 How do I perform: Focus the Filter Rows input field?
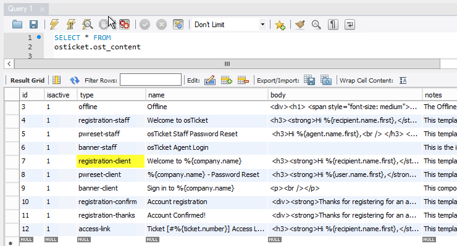151,80
